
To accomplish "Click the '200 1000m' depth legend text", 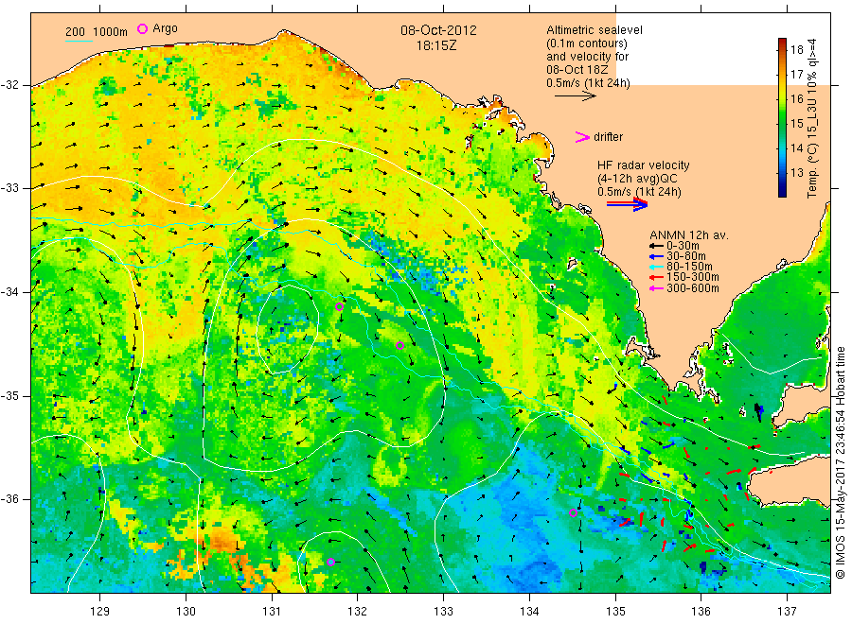I will (97, 31).
